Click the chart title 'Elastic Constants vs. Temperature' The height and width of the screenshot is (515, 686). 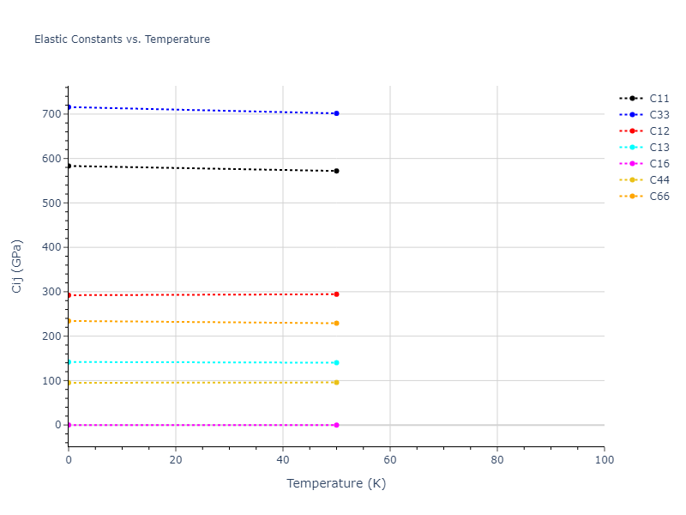[122, 39]
